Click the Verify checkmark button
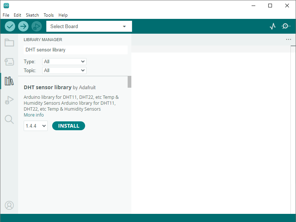 pos(10,26)
